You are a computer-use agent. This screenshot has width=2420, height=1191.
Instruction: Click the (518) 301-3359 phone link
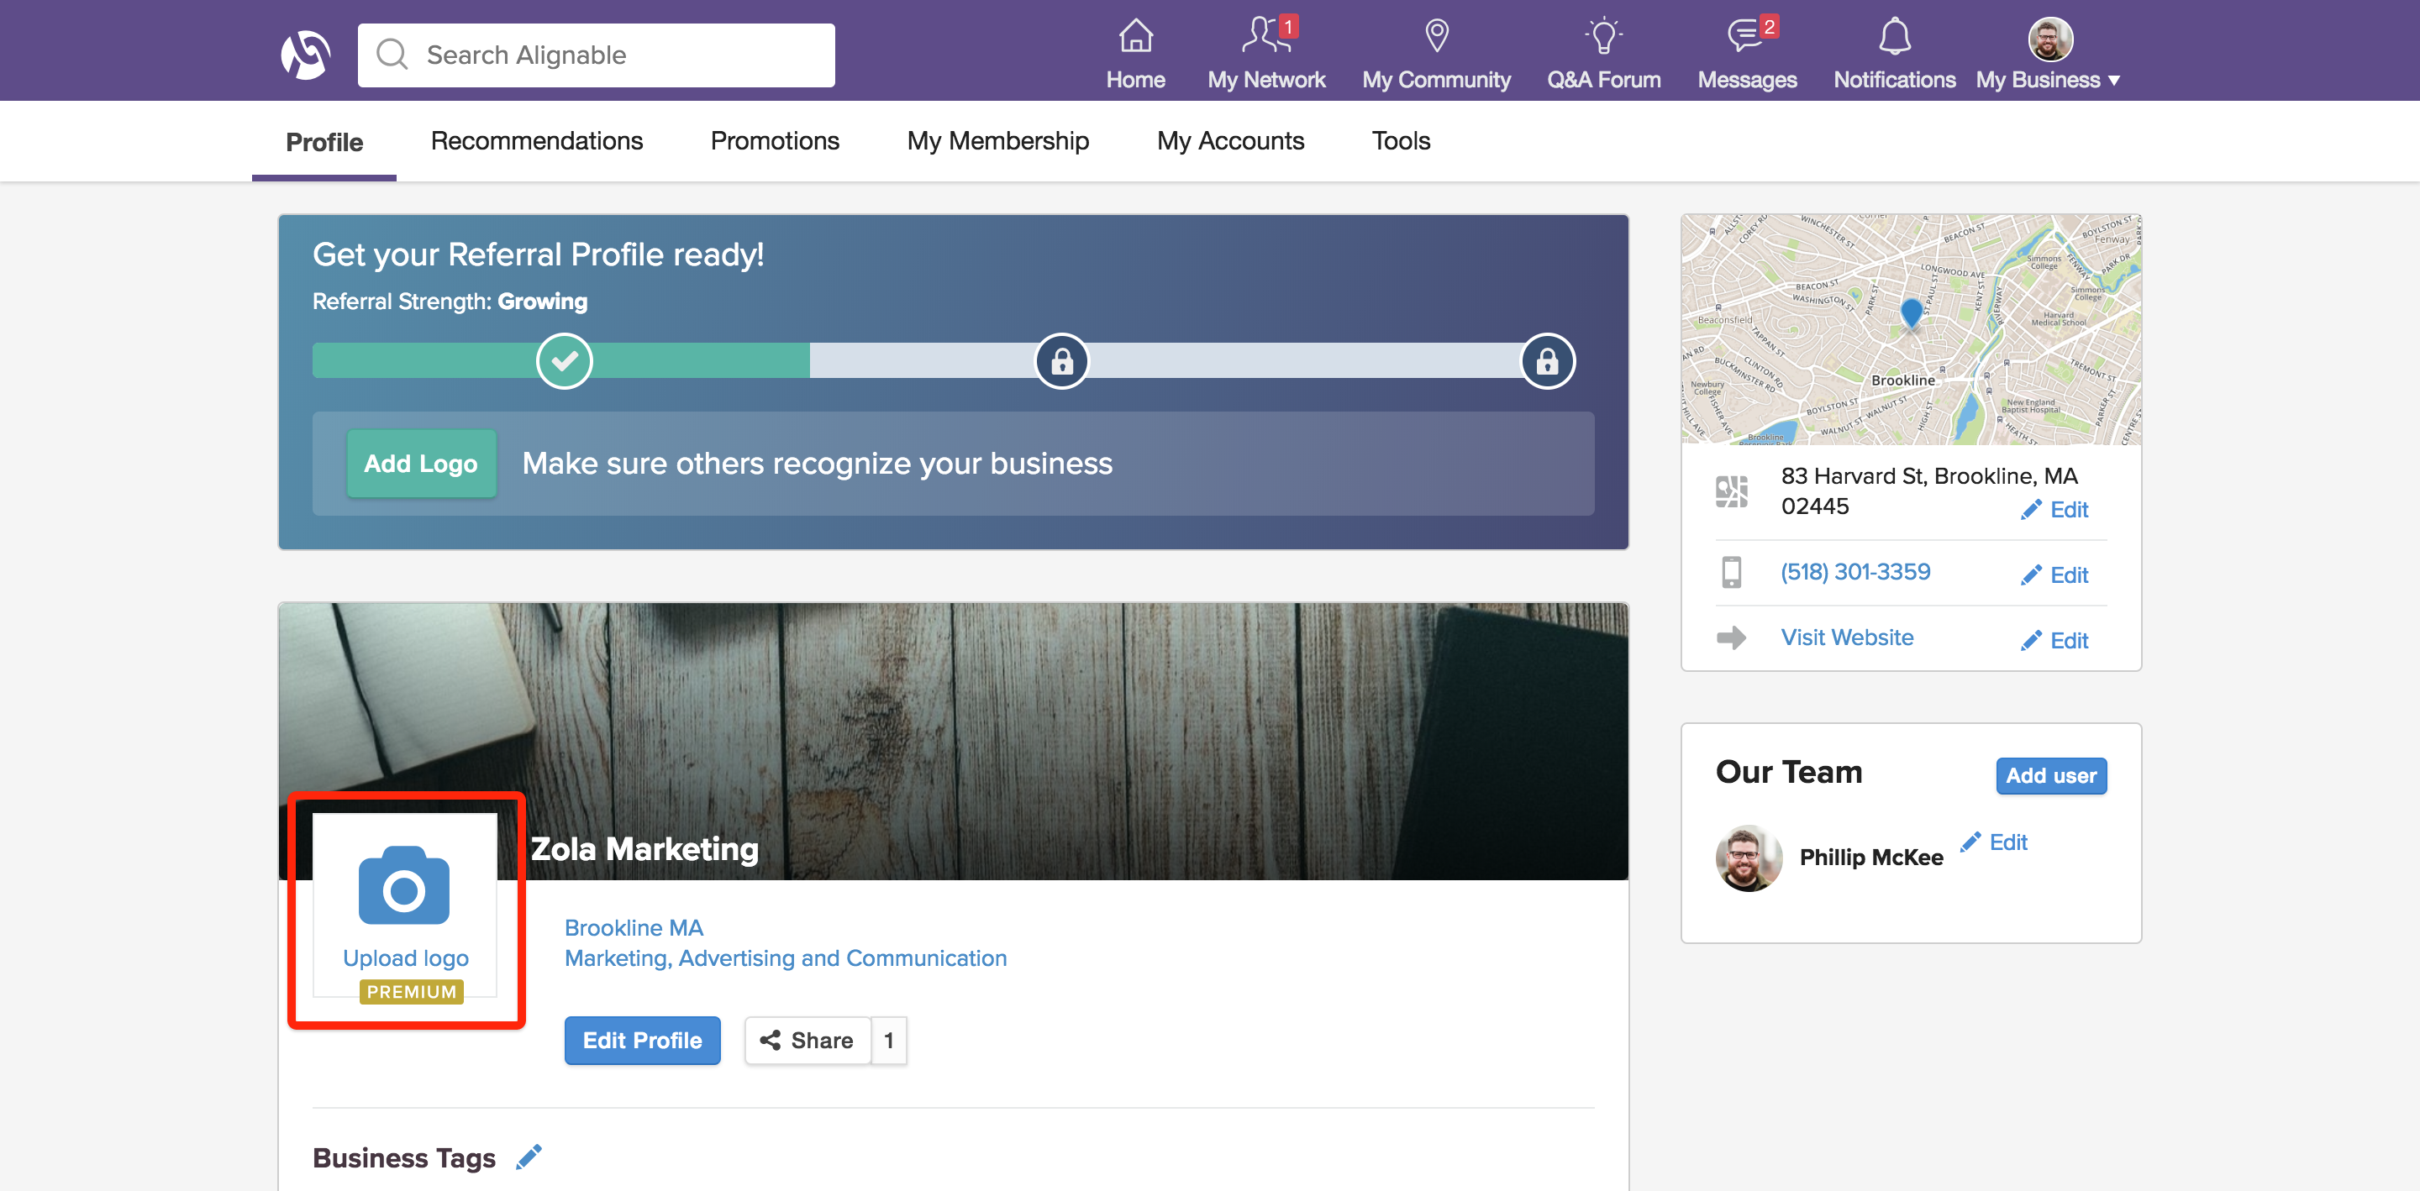point(1855,572)
